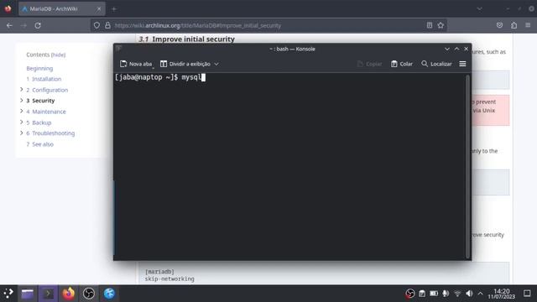Go back in Firefox
This screenshot has height=302, width=537.
coord(9,25)
